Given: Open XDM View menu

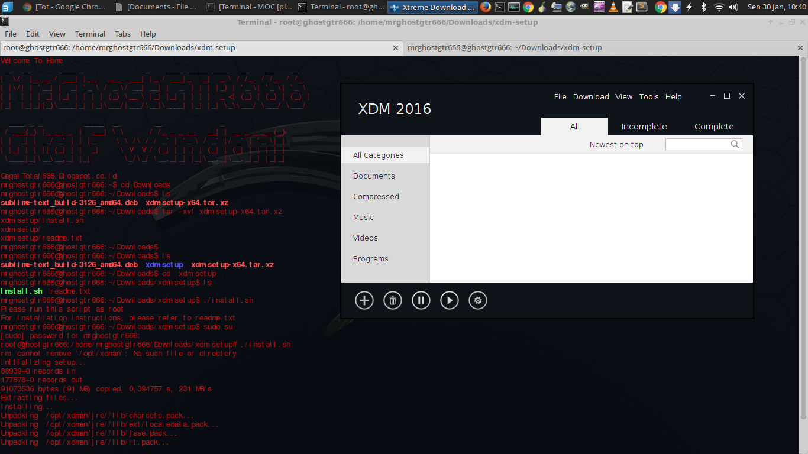Looking at the screenshot, I should [x=624, y=96].
